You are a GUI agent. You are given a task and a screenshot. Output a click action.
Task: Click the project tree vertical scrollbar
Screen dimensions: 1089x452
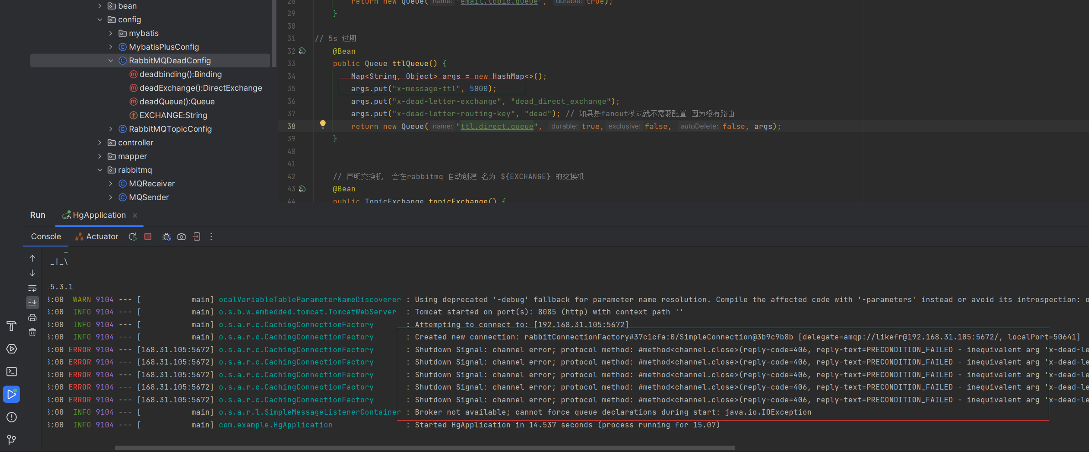[x=274, y=33]
